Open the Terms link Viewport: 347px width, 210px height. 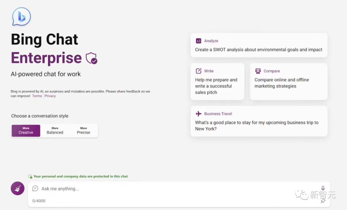point(37,96)
